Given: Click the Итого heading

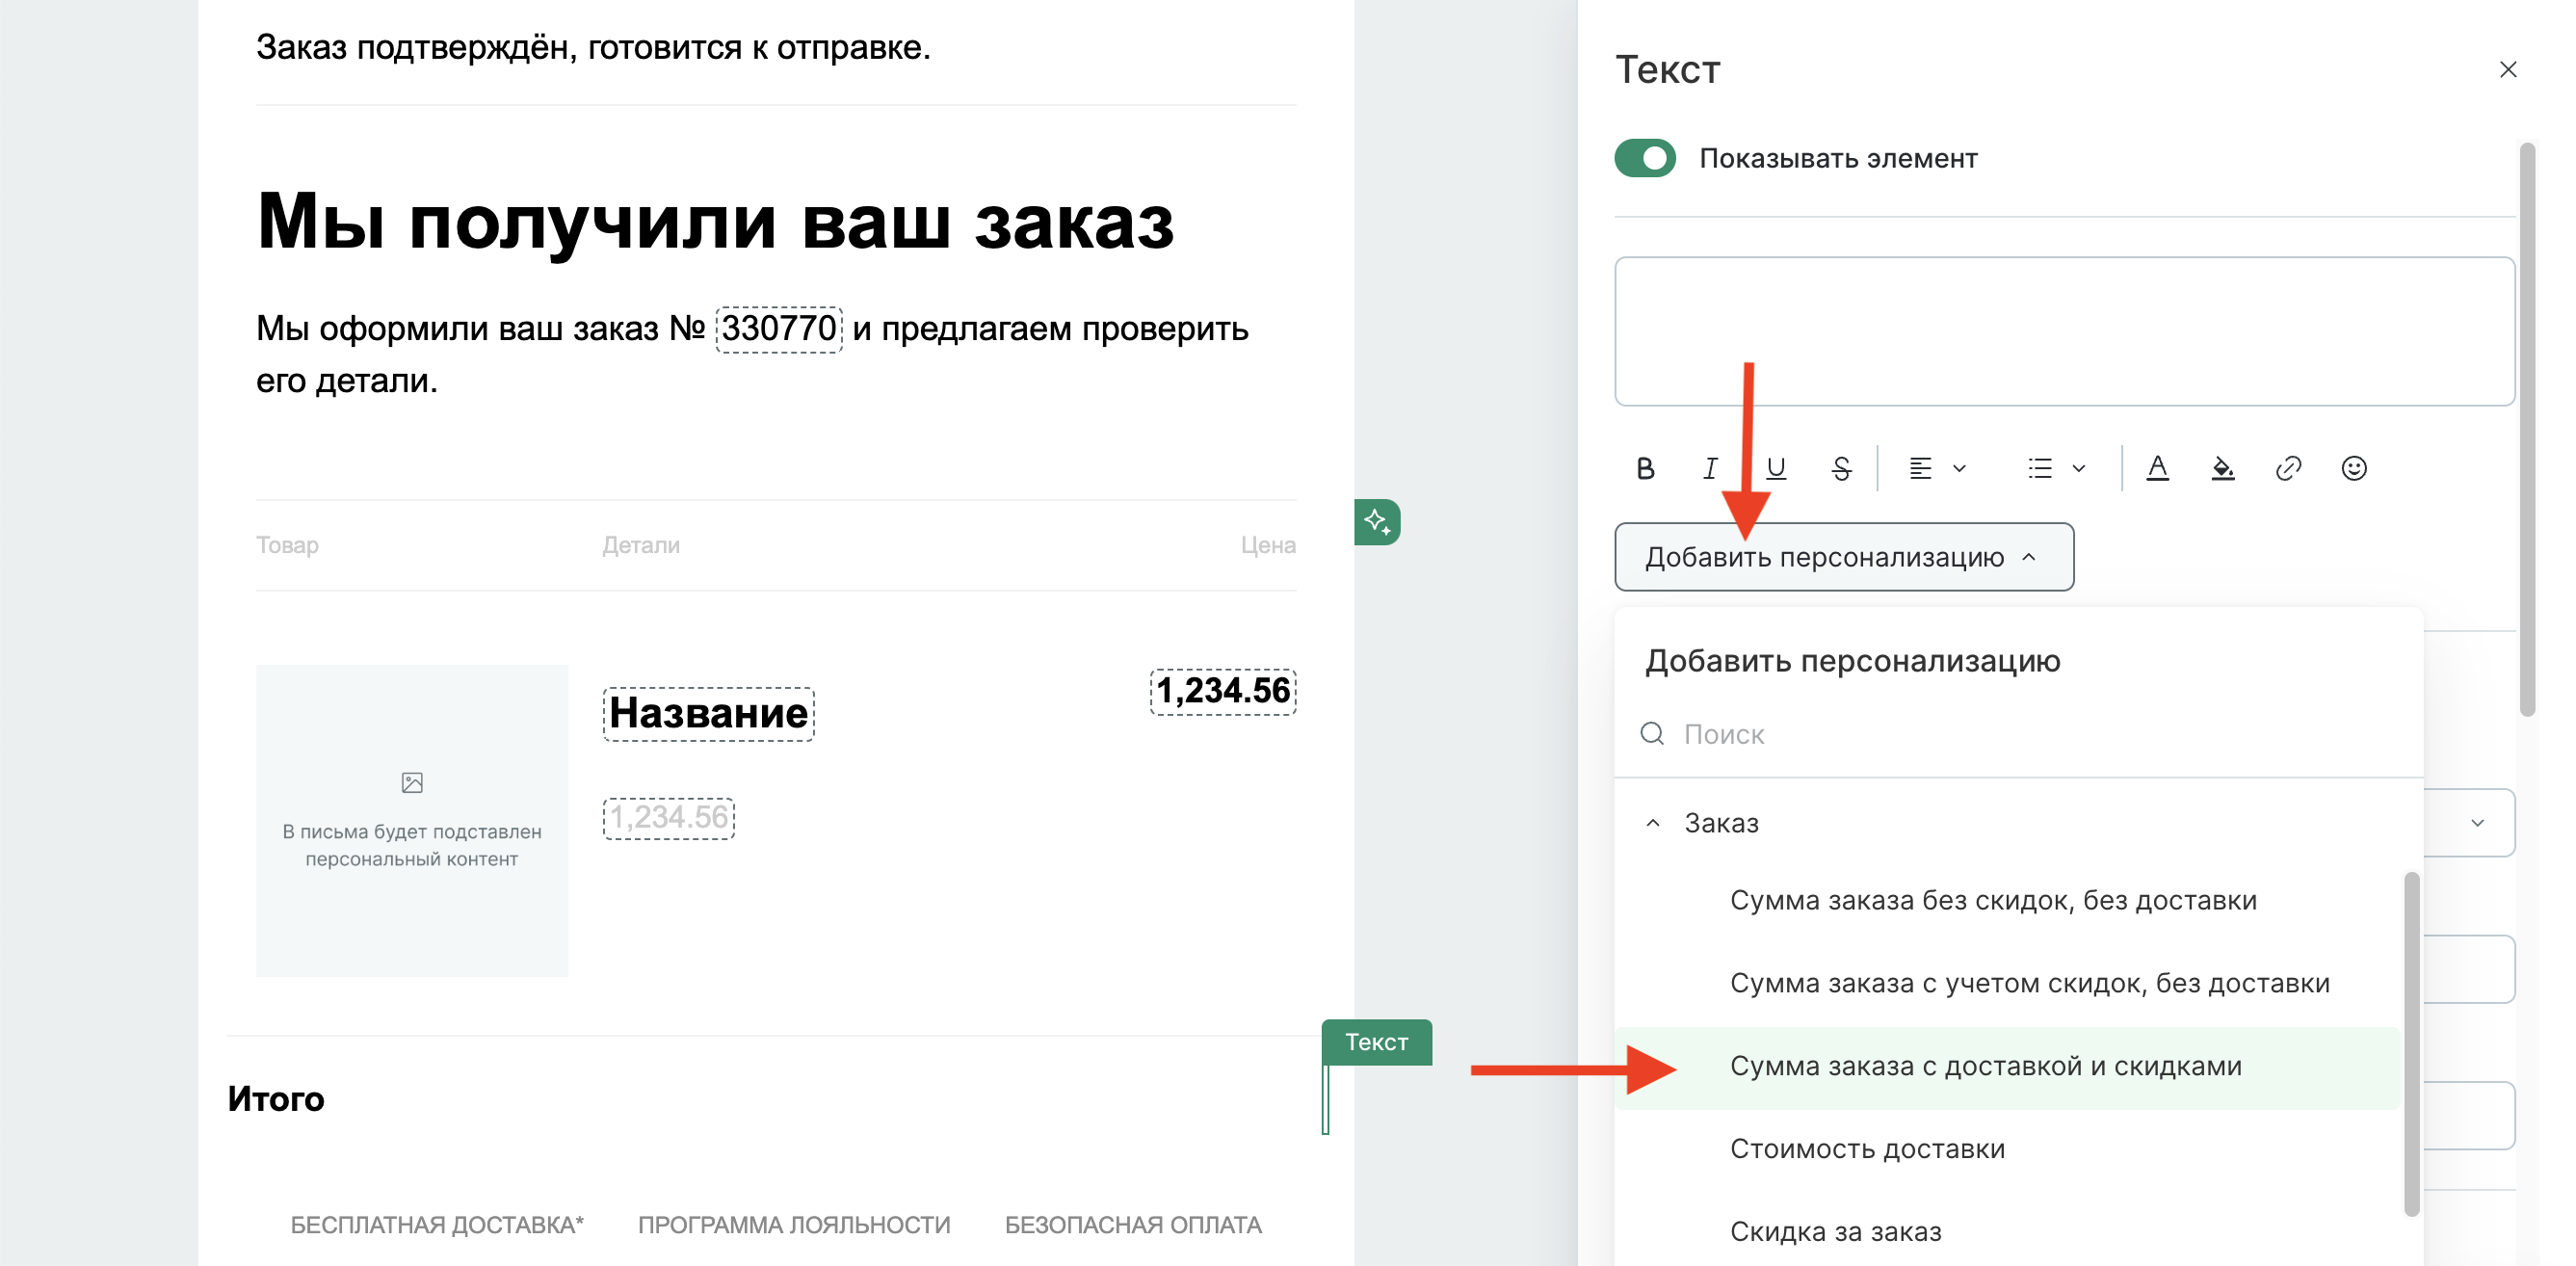Looking at the screenshot, I should 276,1099.
